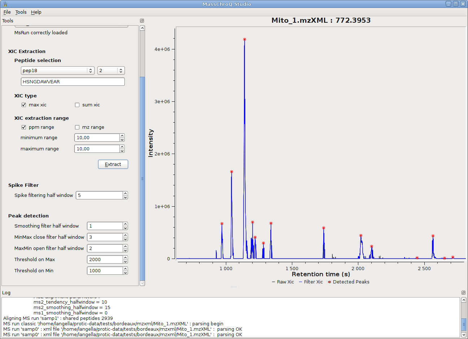
Task: Enable the sum xic checkbox
Action: [x=77, y=105]
